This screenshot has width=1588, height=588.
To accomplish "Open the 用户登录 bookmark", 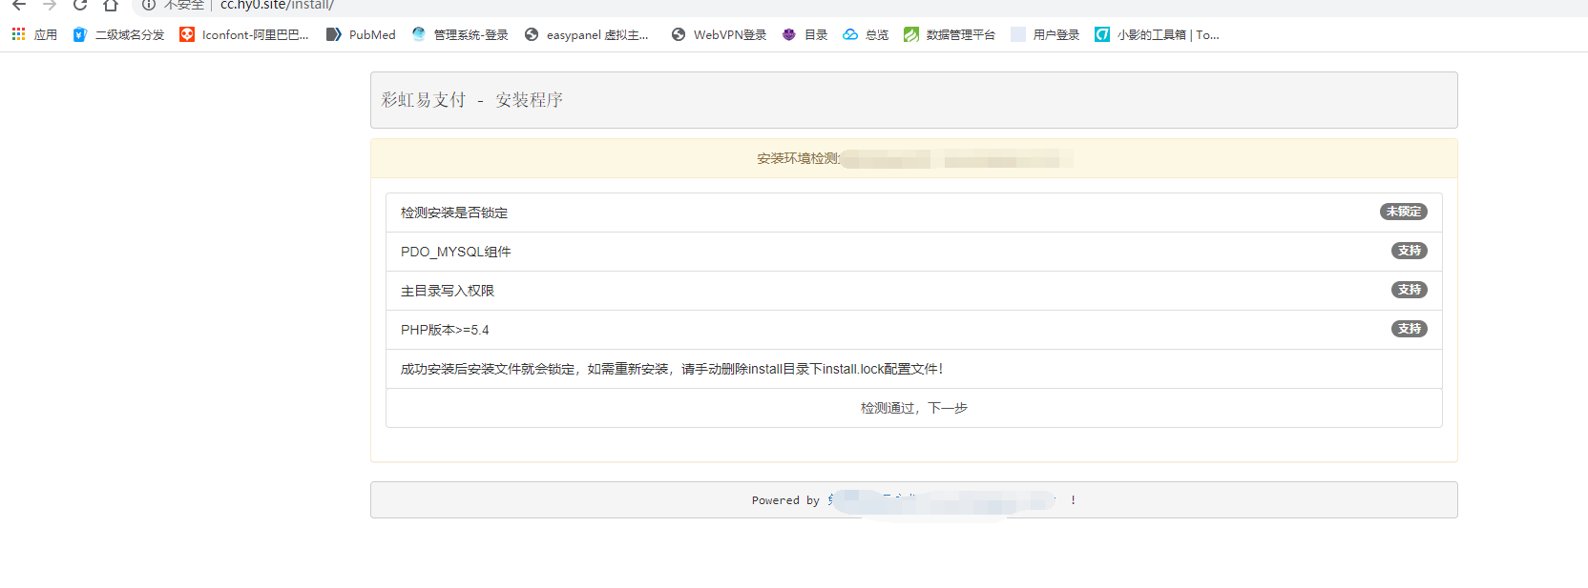I will point(1045,35).
